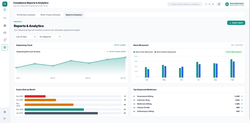250x123 pixels.
Task: Switch to dark theme moon toggle
Action: click(209, 4)
